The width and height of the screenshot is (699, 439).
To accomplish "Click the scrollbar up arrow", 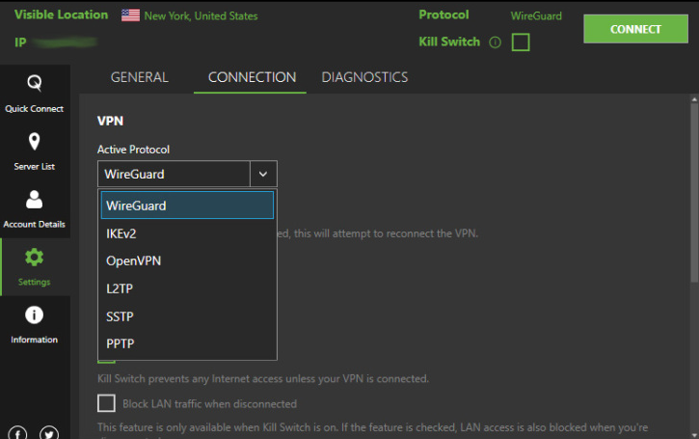I will pyautogui.click(x=694, y=99).
